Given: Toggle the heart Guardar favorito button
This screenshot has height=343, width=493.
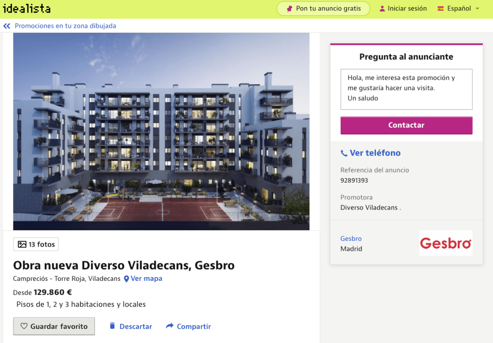Looking at the screenshot, I should pyautogui.click(x=54, y=326).
